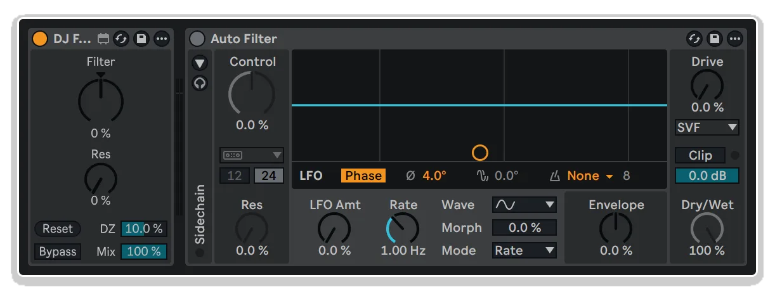Click the phase symbol icon before 4.0°
The height and width of the screenshot is (294, 775).
click(410, 176)
